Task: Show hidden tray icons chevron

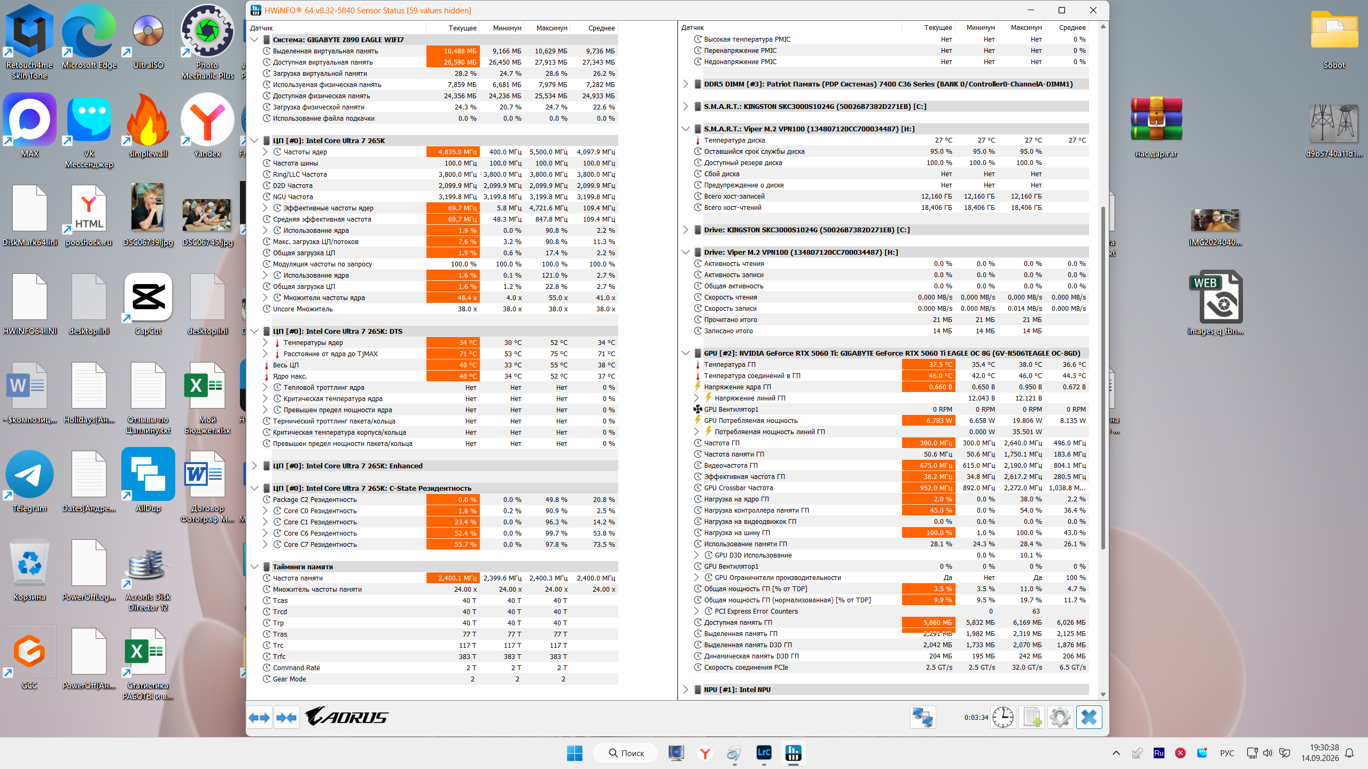Action: click(x=1116, y=753)
